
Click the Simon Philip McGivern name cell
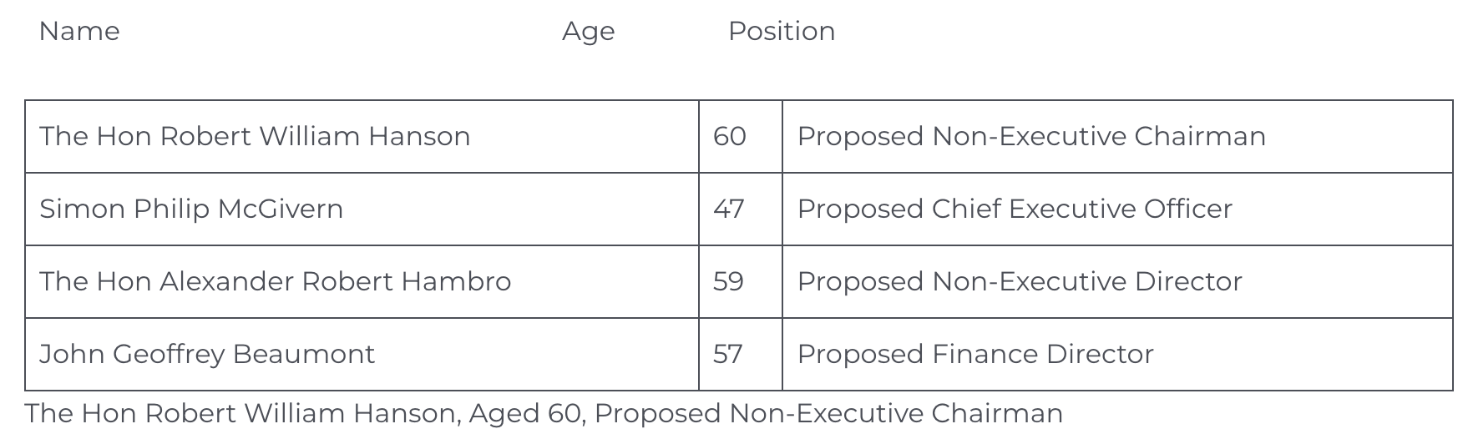click(191, 209)
